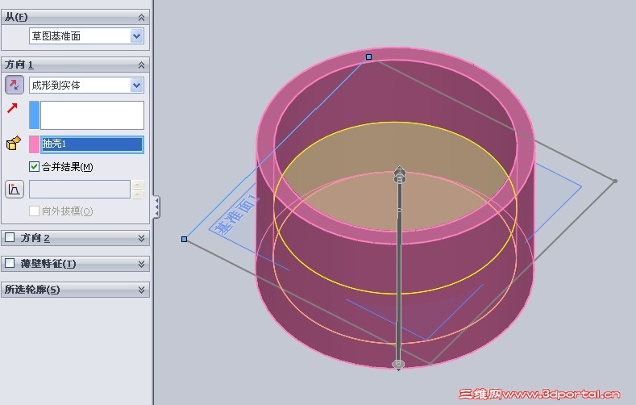Toggle the 向外拔模(O) checkbox
This screenshot has height=405, width=636.
tap(35, 211)
